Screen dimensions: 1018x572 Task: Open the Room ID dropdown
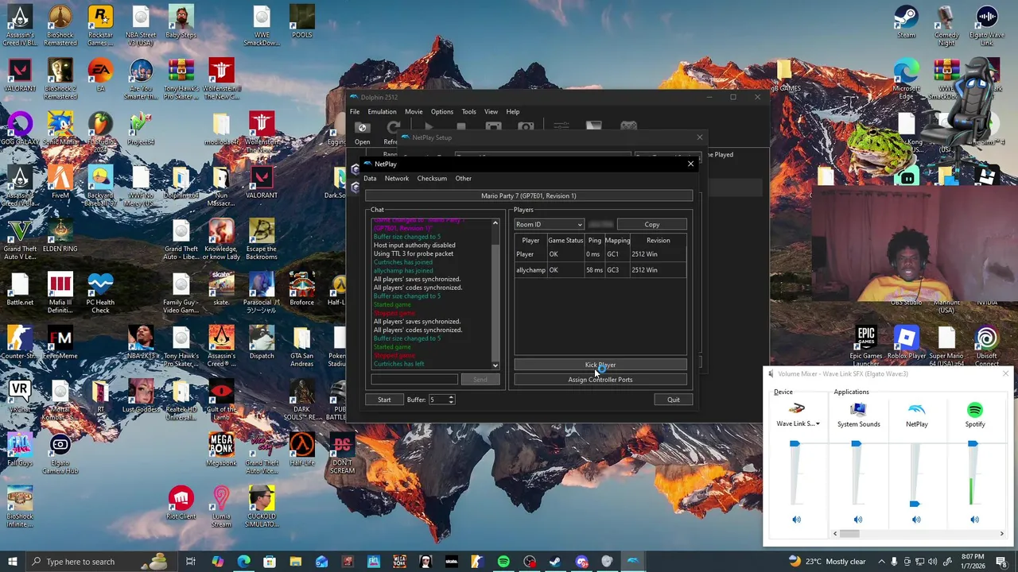click(x=549, y=225)
